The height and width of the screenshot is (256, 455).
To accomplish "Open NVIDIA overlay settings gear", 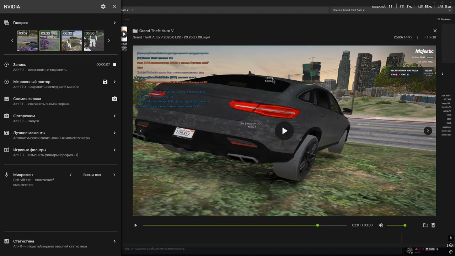I will (103, 6).
